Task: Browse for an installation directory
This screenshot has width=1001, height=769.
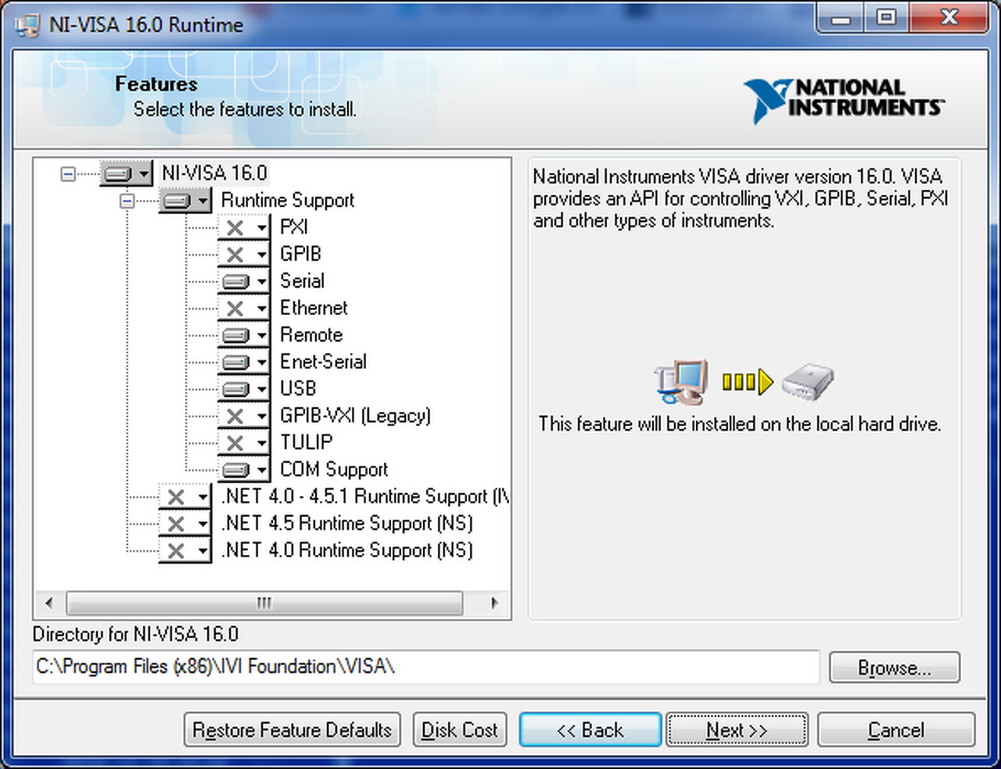Action: [895, 667]
